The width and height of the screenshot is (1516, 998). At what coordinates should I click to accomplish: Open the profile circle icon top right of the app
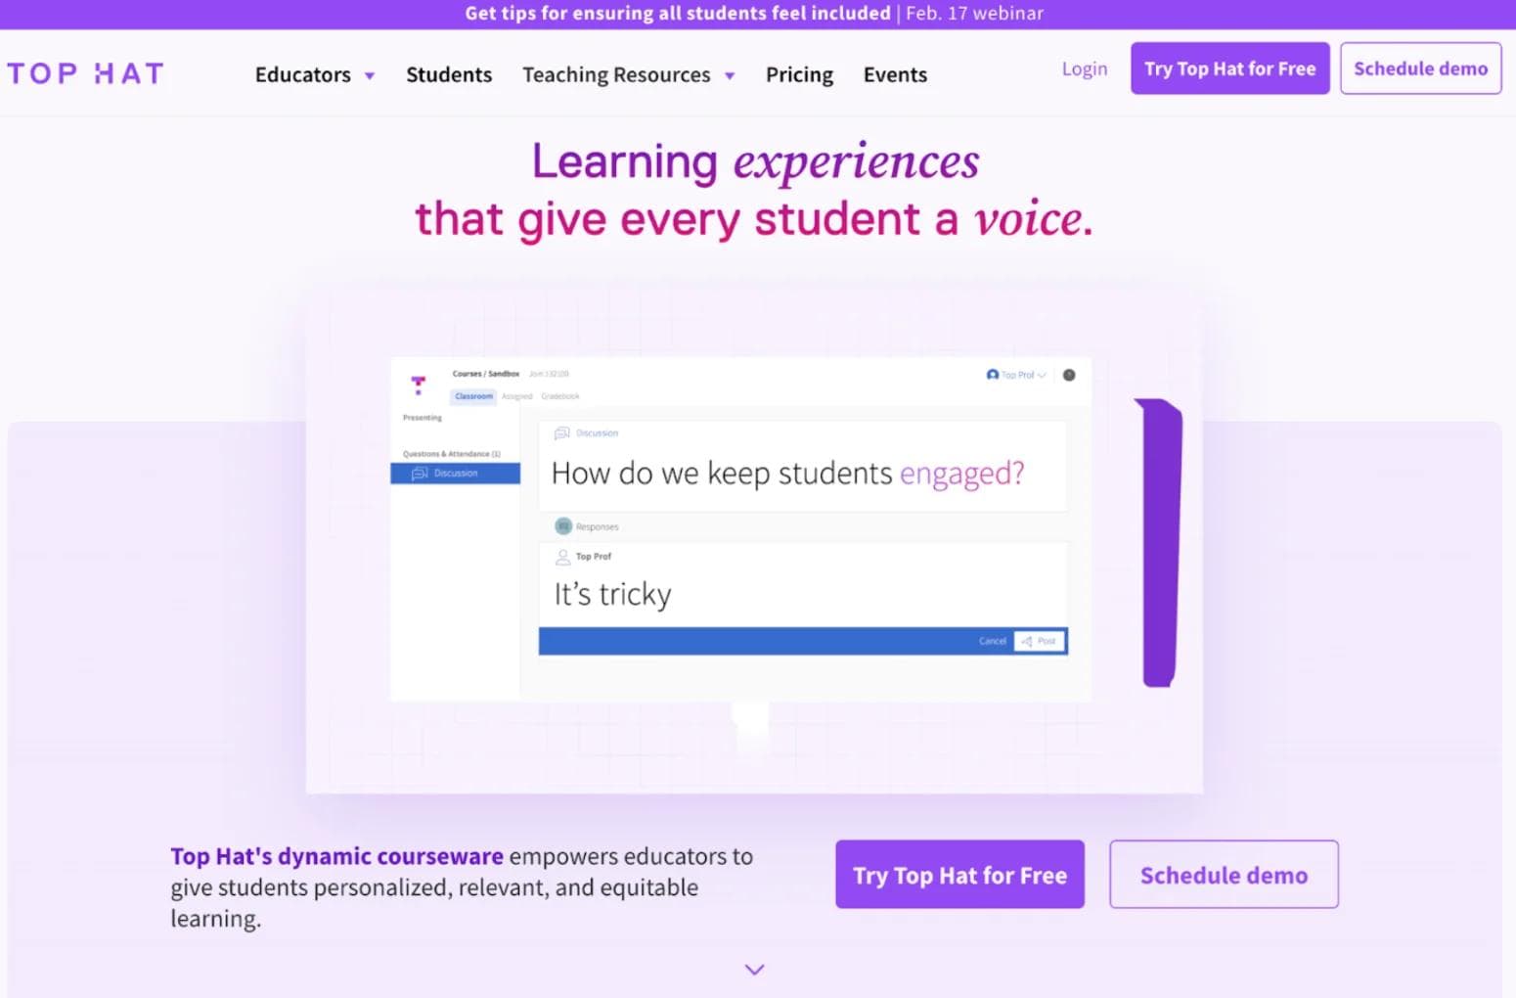1068,375
